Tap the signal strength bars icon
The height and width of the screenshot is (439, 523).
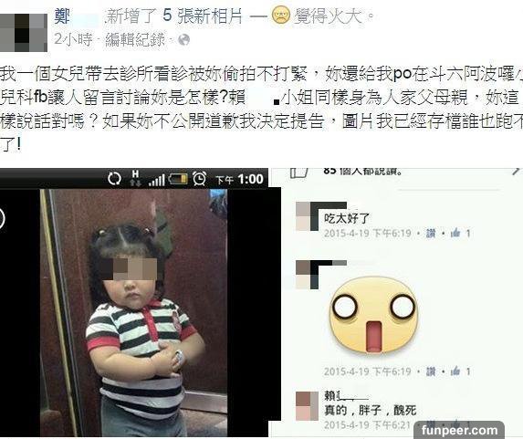[x=157, y=181]
